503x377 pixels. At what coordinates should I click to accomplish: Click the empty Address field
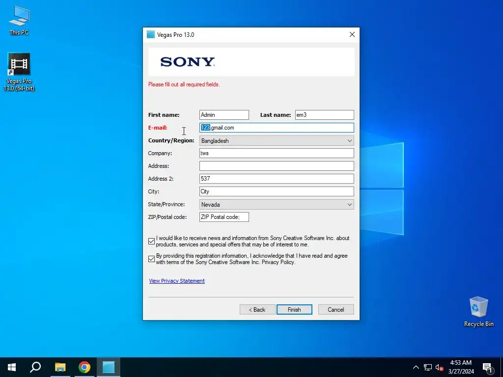coord(277,166)
